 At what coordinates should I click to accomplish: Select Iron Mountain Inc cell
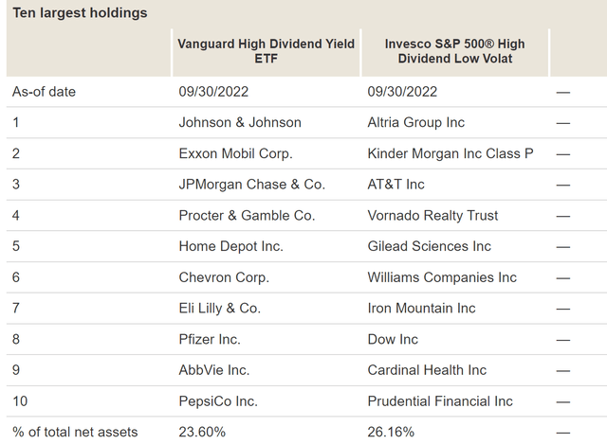[421, 309]
